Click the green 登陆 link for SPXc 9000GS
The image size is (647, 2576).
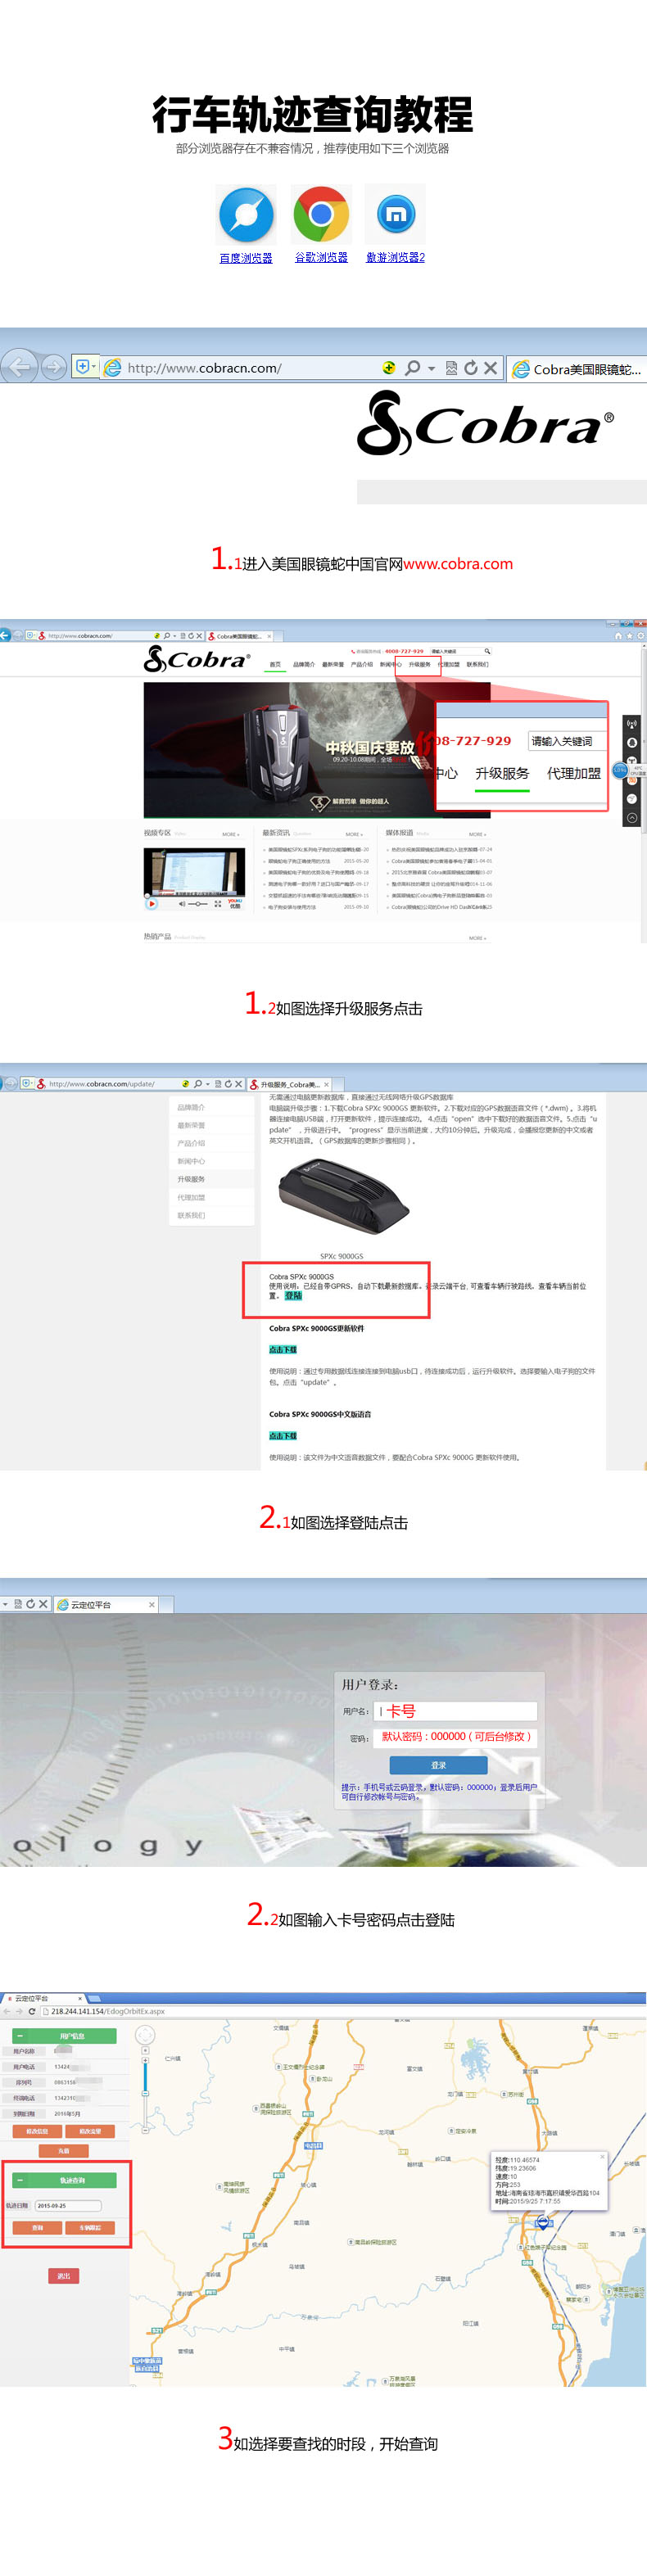[x=293, y=1295]
